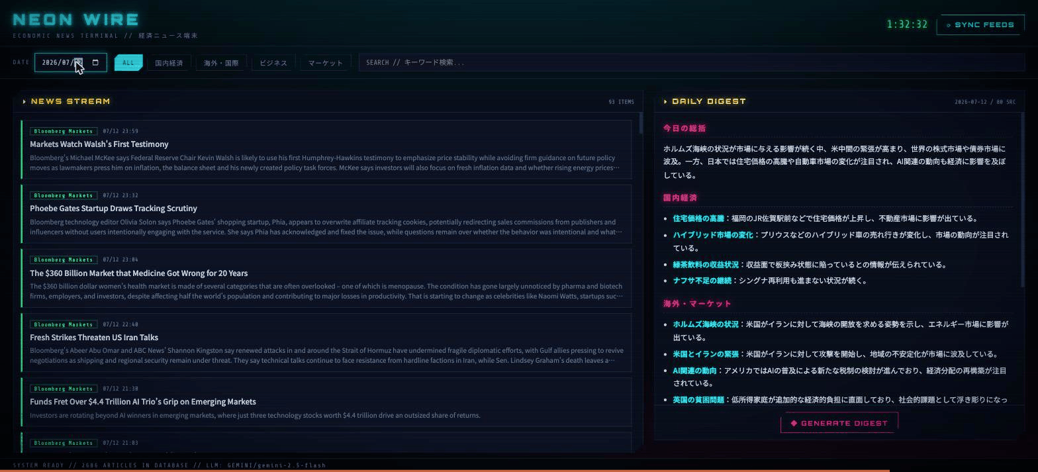The width and height of the screenshot is (1038, 472).
Task: Click the 緑茶飲料の収益状況 digest item
Action: [706, 265]
